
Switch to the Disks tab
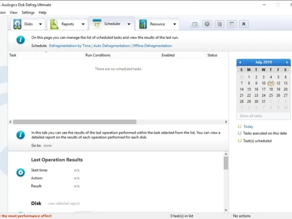click(28, 24)
